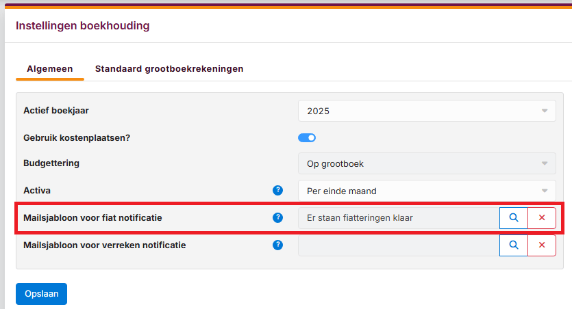The height and width of the screenshot is (309, 572).
Task: Open help tooltip for Activa
Action: 277,190
